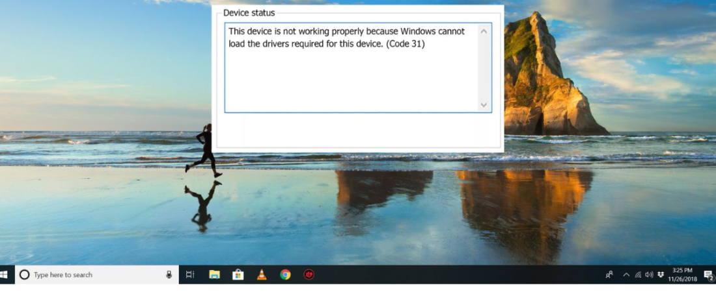The width and height of the screenshot is (716, 292).
Task: Launch File Explorer from the taskbar
Action: (x=214, y=274)
